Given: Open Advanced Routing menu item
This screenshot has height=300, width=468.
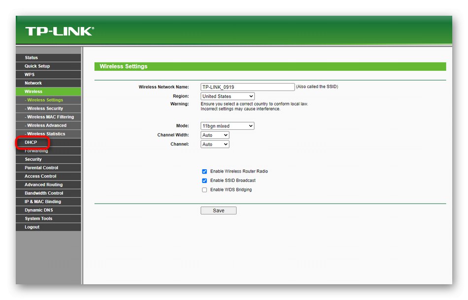Looking at the screenshot, I should (48, 185).
